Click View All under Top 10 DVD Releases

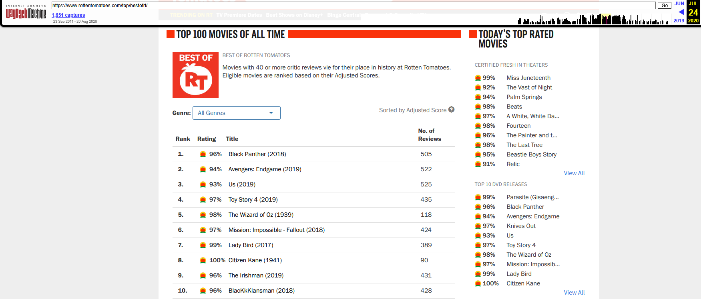coord(574,293)
